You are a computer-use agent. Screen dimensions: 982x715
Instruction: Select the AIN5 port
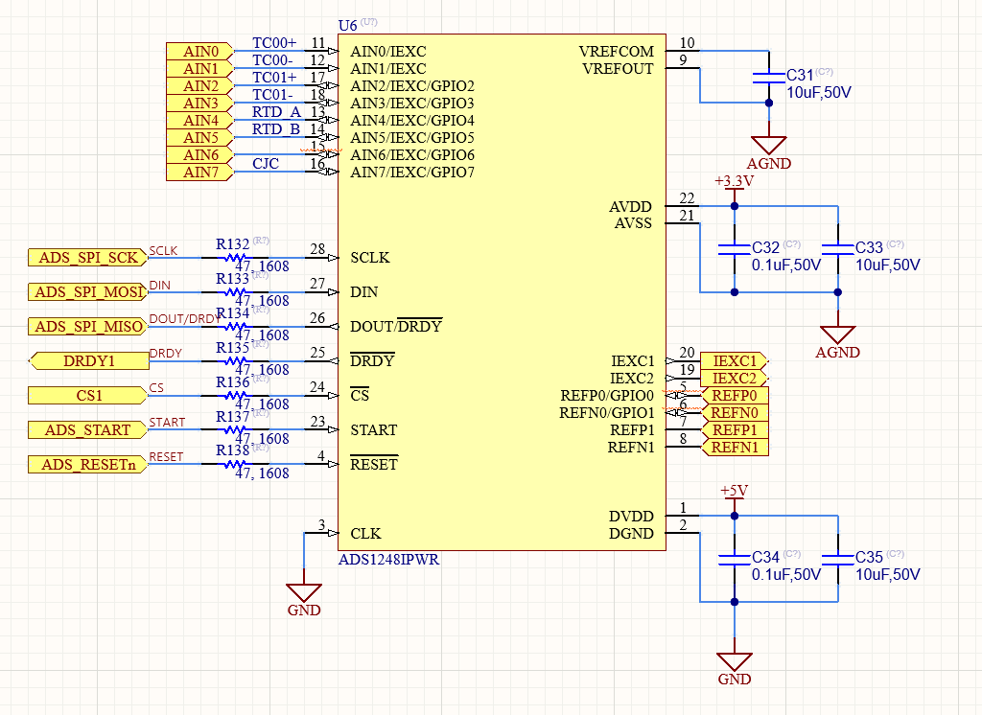point(199,137)
